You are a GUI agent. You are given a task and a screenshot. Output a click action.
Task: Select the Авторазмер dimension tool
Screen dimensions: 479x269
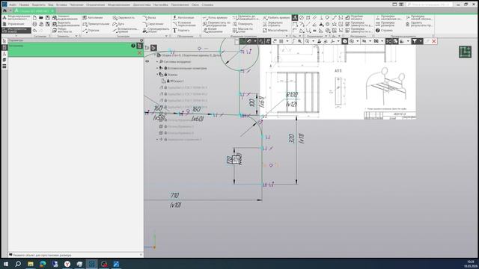pos(183,18)
